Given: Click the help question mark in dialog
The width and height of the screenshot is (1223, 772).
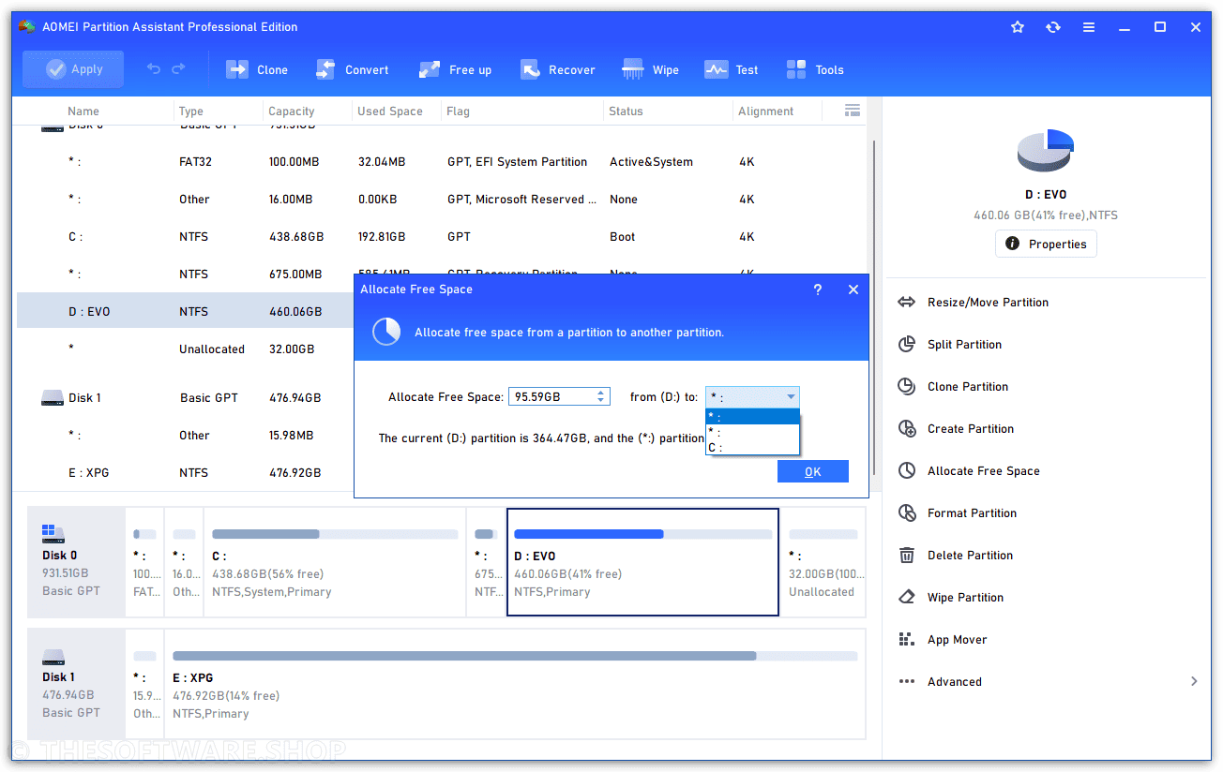Looking at the screenshot, I should (x=818, y=289).
